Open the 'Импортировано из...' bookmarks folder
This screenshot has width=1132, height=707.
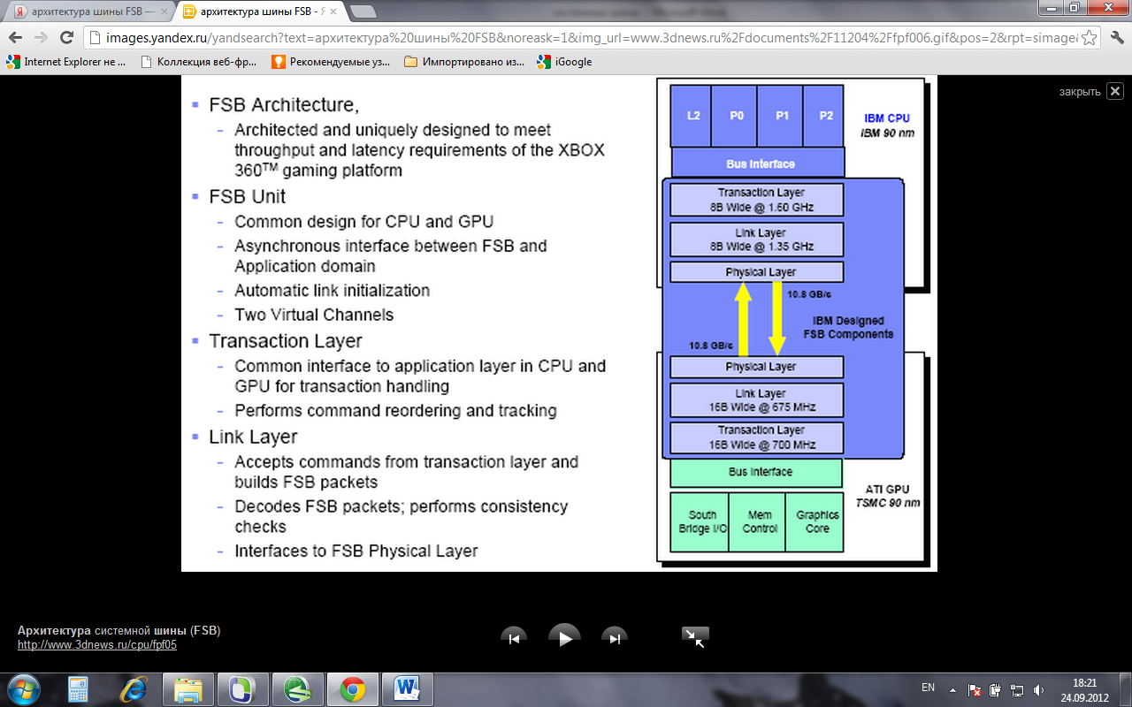pos(463,62)
